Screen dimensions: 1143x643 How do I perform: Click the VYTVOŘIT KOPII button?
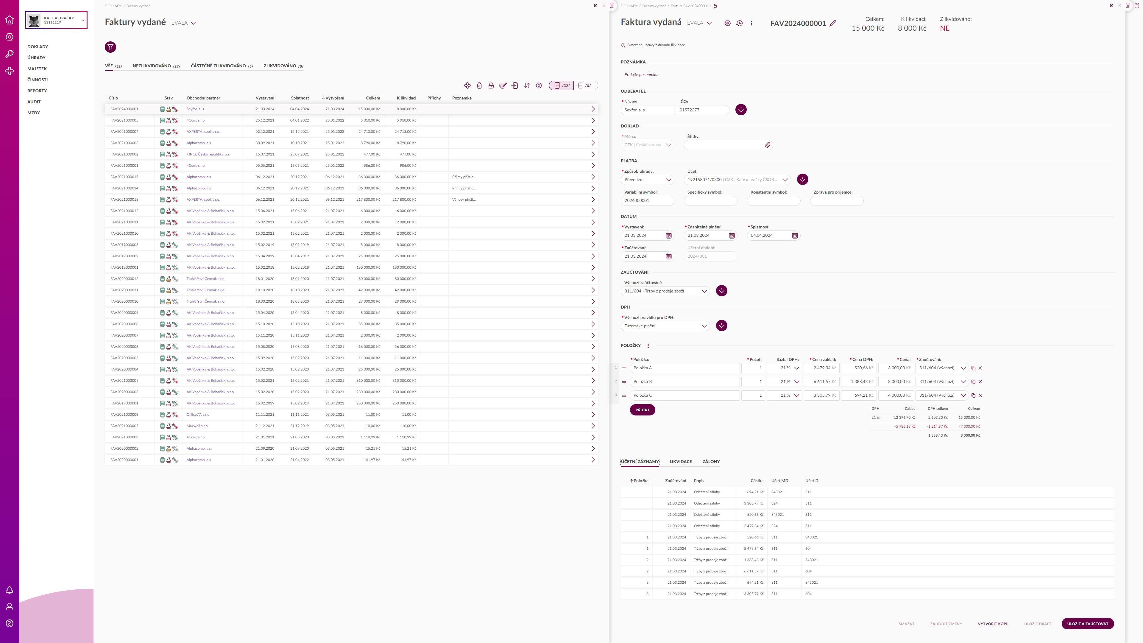993,624
